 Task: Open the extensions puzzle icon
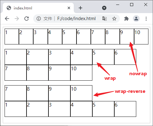click(x=126, y=19)
